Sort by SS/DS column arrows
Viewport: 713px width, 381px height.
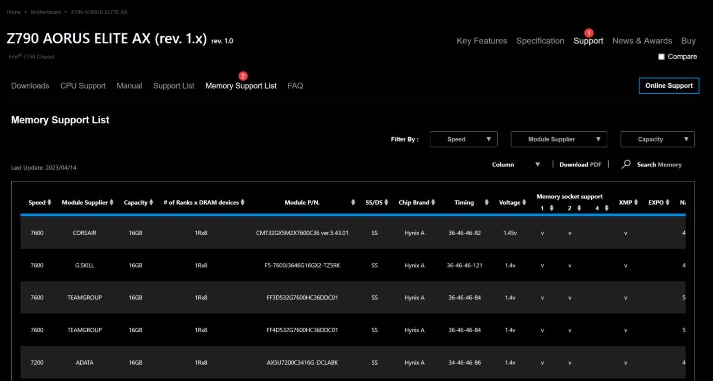(x=386, y=202)
